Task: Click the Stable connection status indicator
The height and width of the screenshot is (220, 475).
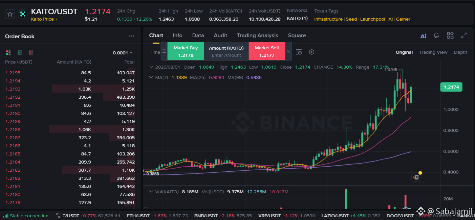Action: tap(26, 216)
